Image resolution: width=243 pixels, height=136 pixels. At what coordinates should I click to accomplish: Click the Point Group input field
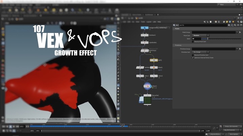tap(214, 32)
